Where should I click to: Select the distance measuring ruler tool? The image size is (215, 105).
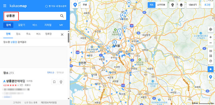point(210,51)
